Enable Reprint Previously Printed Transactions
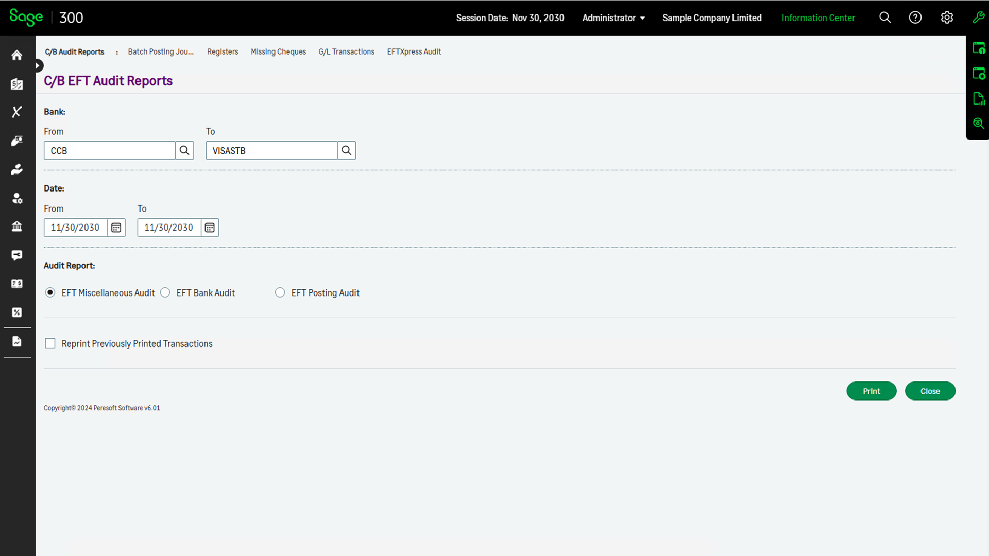Screen dimensions: 989x556 50,343
